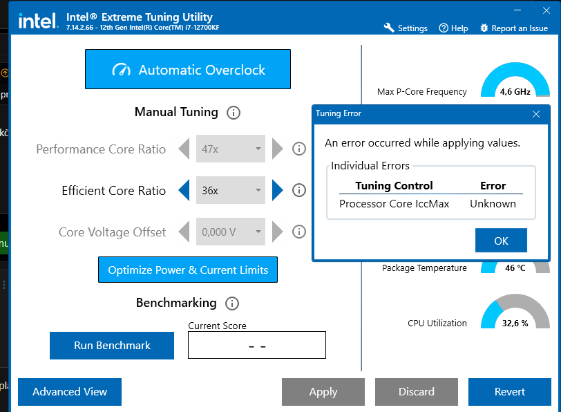Click Report an Issue
Screen dimensions: 561x412
click(514, 28)
